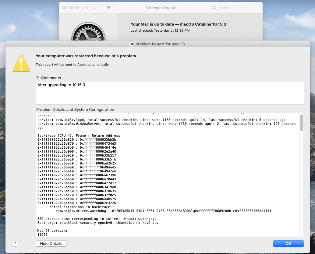Click the Software Update gear icon
Screen dimensions: 315x254
click(x=88, y=32)
